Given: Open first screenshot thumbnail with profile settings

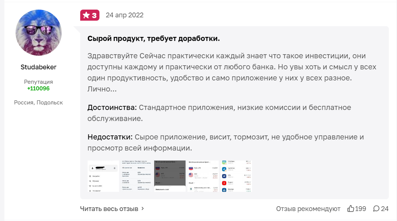Looking at the screenshot, I should [x=103, y=176].
